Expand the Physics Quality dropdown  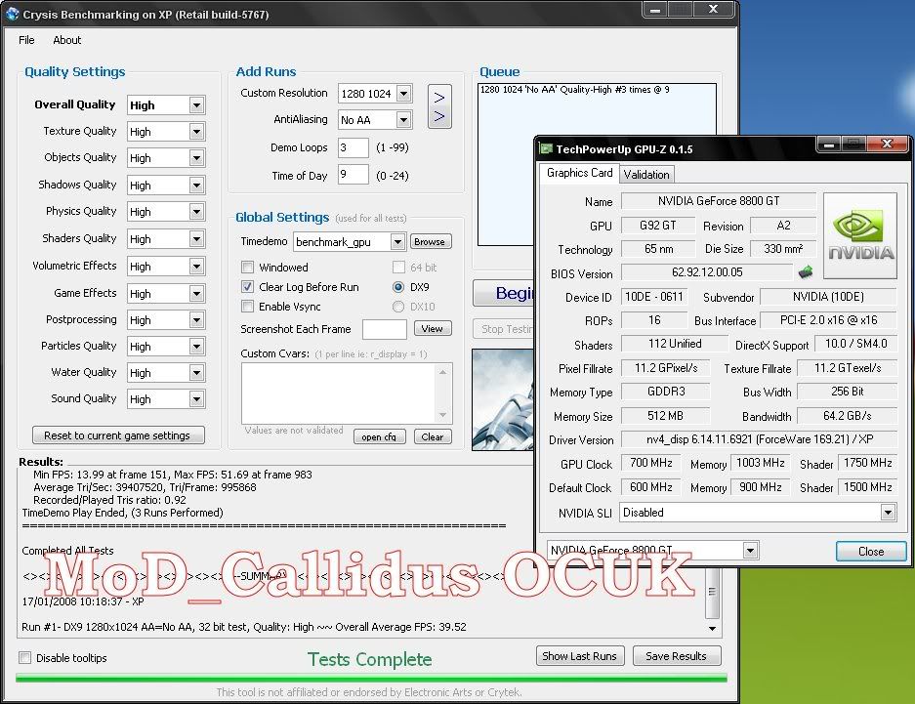[x=196, y=211]
